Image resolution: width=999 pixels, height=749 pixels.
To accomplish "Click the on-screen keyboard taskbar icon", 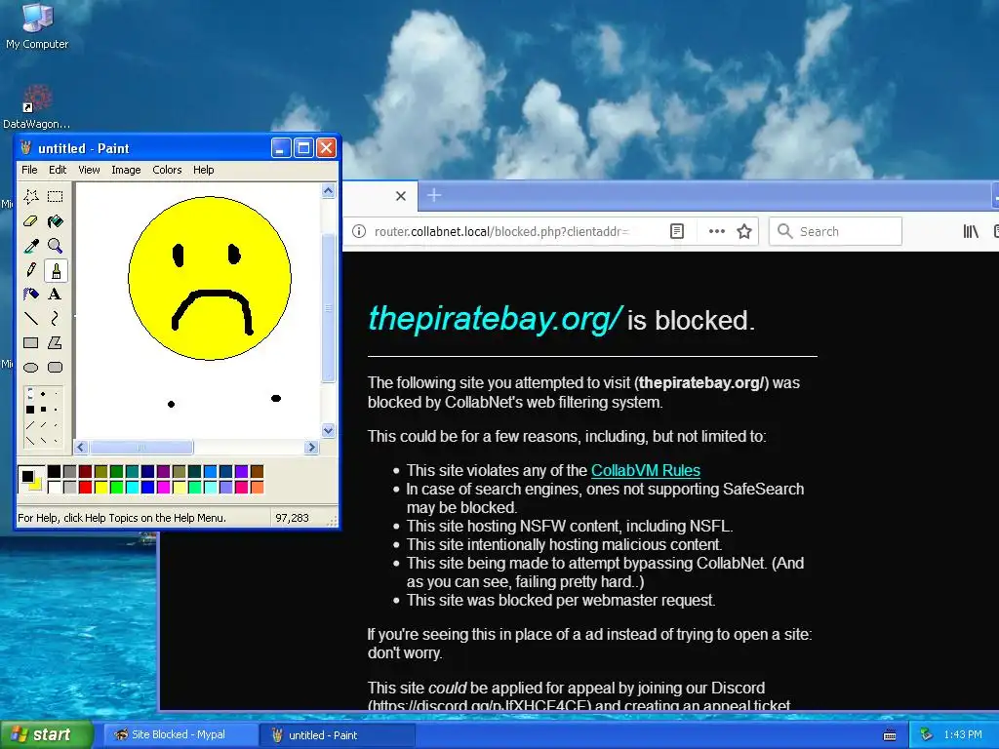I will pyautogui.click(x=890, y=735).
